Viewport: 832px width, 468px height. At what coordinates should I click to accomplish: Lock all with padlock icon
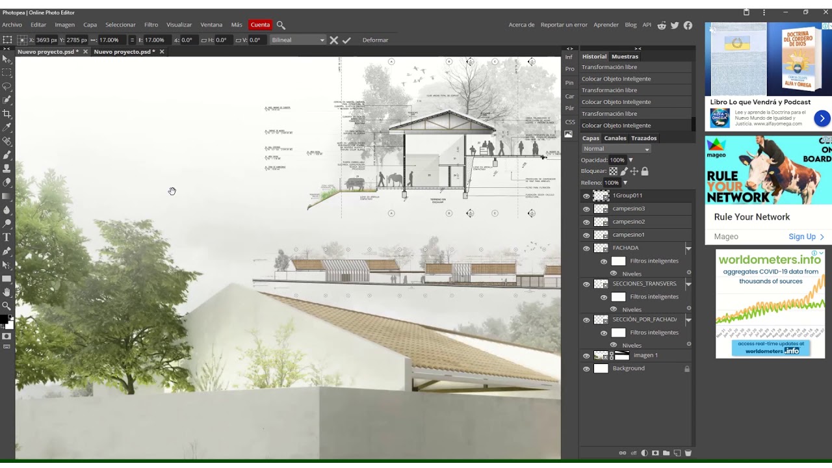(645, 172)
